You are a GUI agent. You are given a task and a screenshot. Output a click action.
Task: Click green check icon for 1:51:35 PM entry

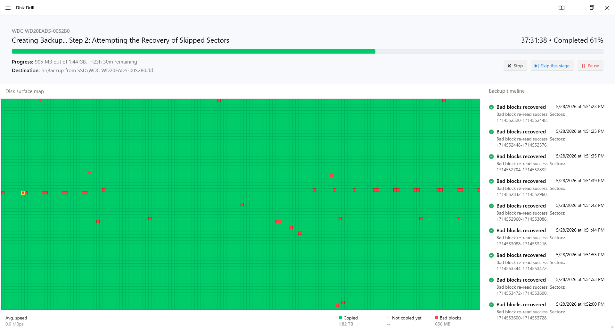[x=491, y=157]
